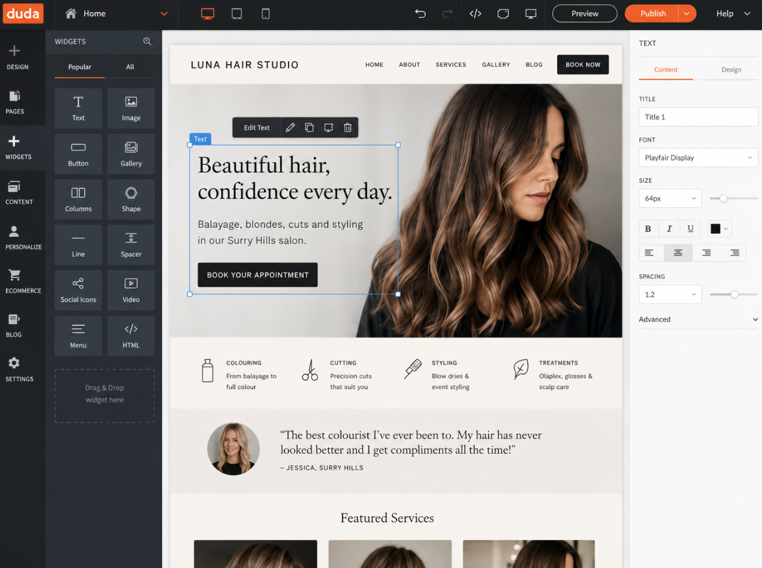Click Edit Text in widget toolbar

point(257,127)
